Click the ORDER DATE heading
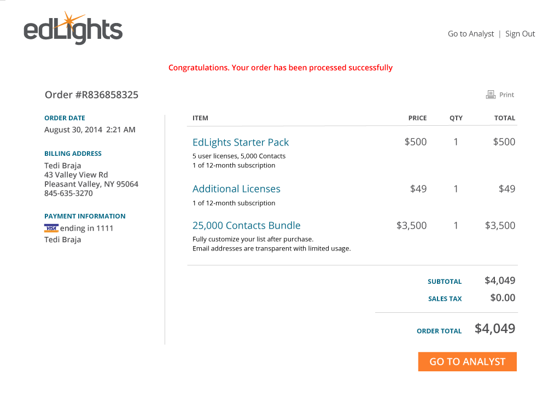Screen dimensions: 560x420 (65, 118)
